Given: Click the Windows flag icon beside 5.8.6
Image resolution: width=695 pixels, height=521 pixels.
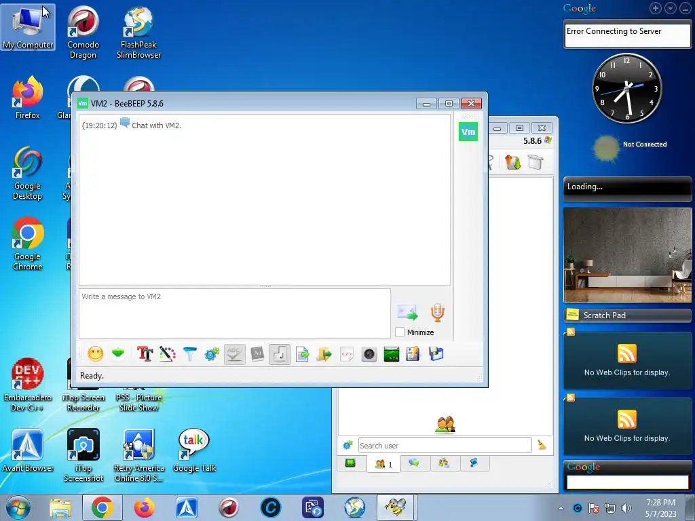Looking at the screenshot, I should coord(548,140).
